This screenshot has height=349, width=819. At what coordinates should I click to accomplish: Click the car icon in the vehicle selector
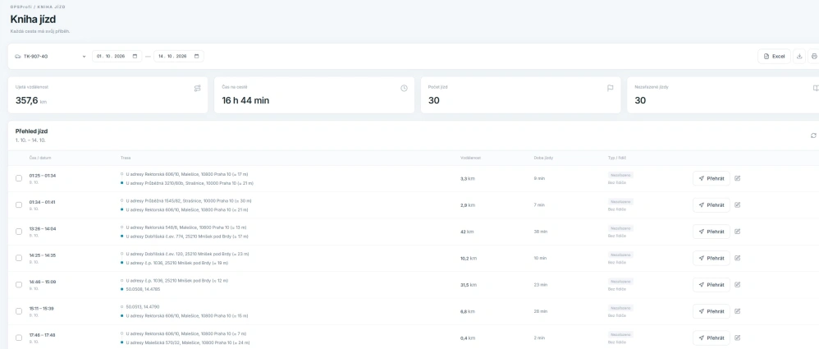(18, 57)
